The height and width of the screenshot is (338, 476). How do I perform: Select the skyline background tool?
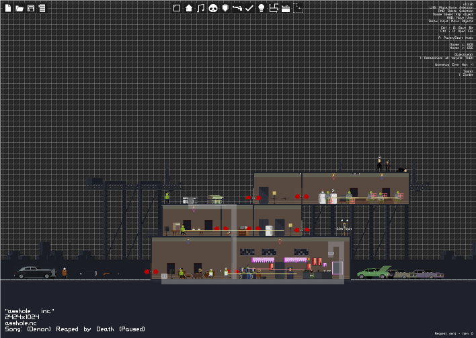point(286,8)
